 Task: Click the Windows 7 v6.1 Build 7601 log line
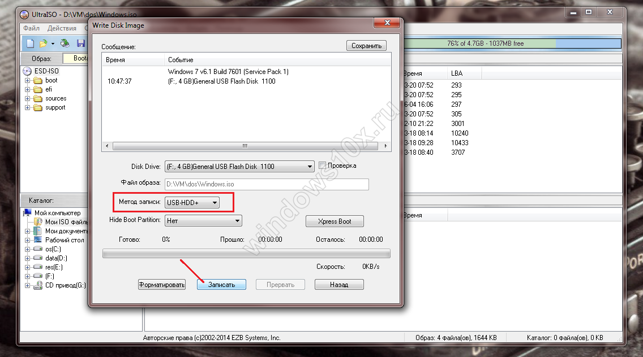click(228, 72)
